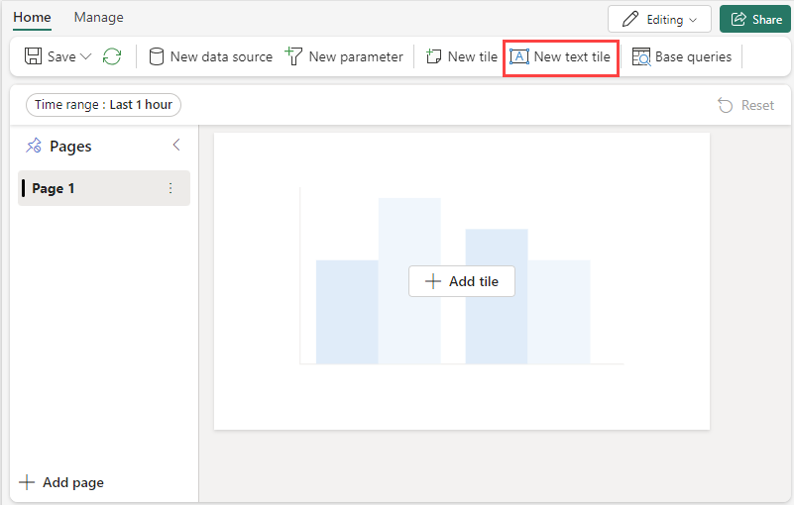The height and width of the screenshot is (505, 794).
Task: Click the Pages pane pin icon
Action: pyautogui.click(x=34, y=146)
